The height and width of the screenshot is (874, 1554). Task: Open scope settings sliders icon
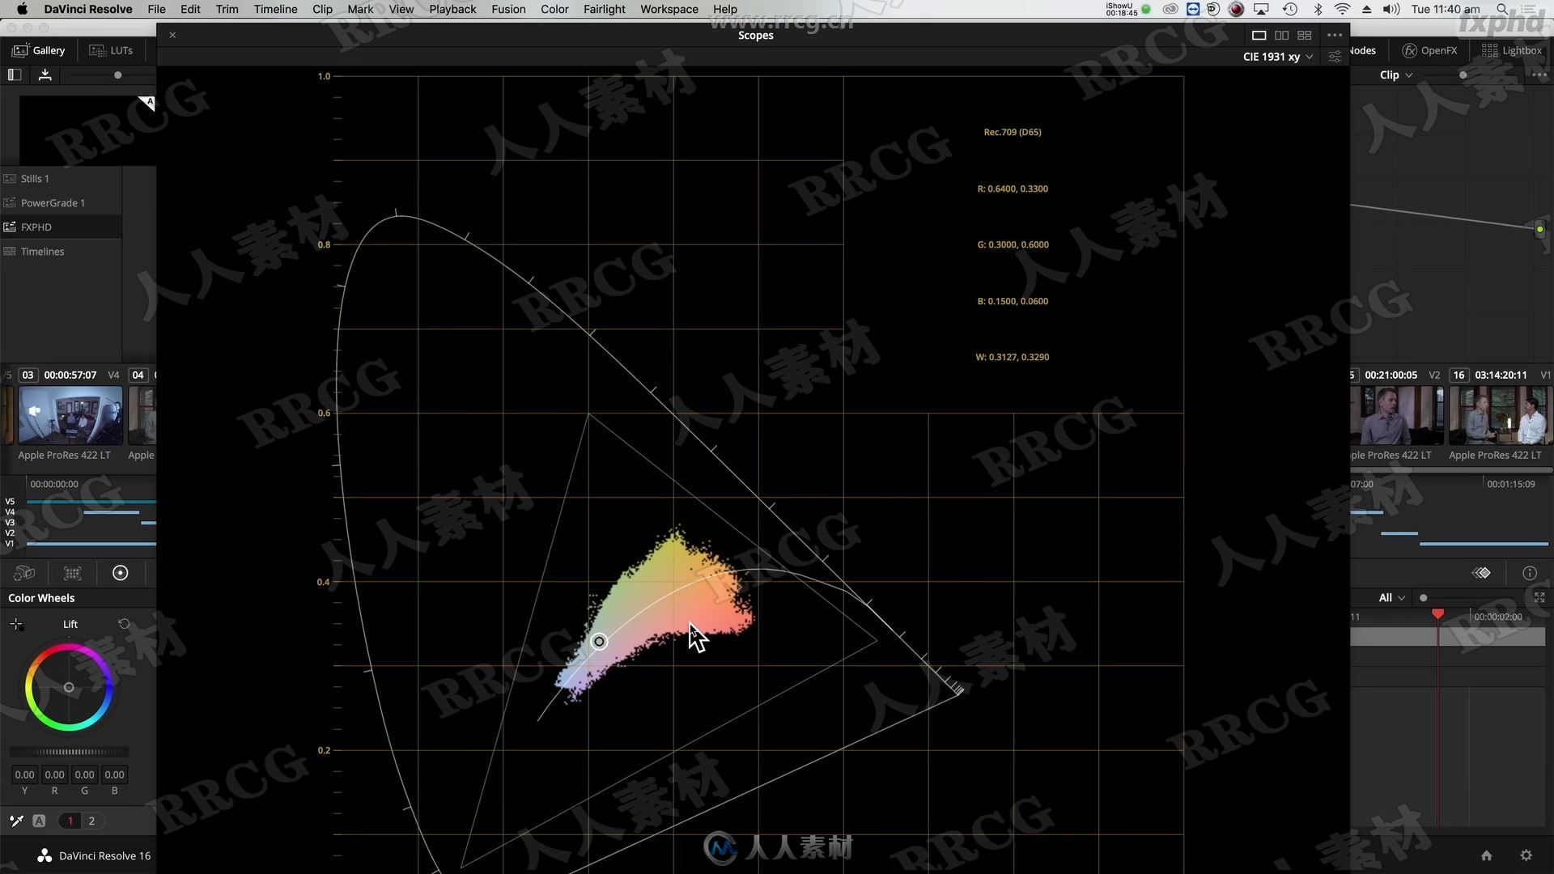click(1335, 57)
